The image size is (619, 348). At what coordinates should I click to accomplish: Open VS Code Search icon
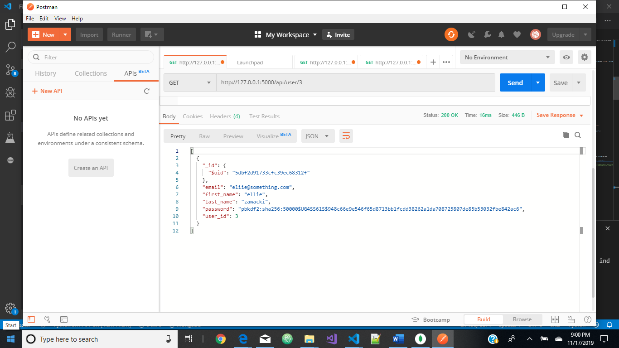[x=10, y=47]
